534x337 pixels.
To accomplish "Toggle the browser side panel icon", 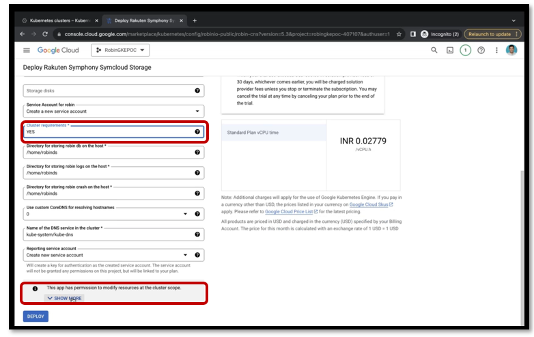I will 412,34.
